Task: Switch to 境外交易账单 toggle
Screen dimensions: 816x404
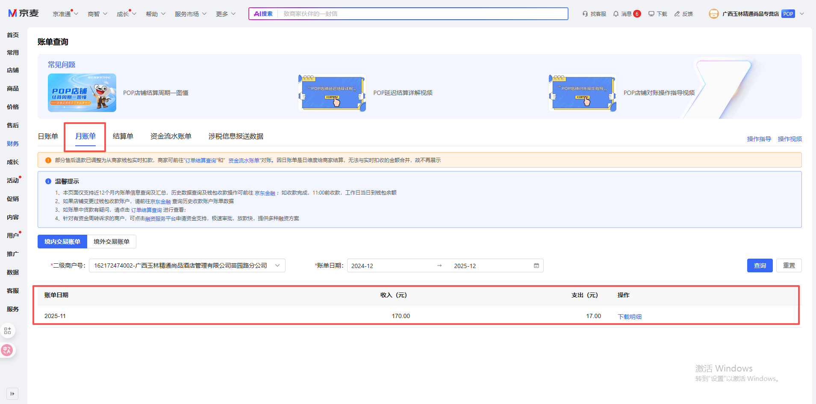Action: point(112,242)
